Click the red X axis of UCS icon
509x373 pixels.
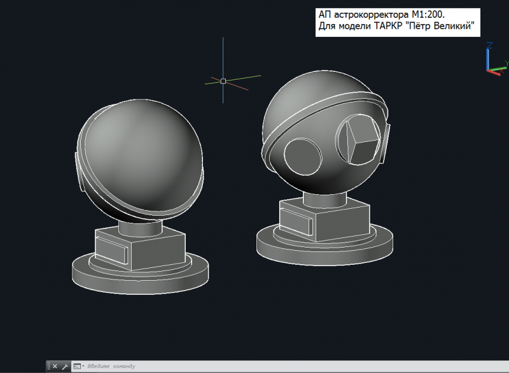(x=494, y=71)
